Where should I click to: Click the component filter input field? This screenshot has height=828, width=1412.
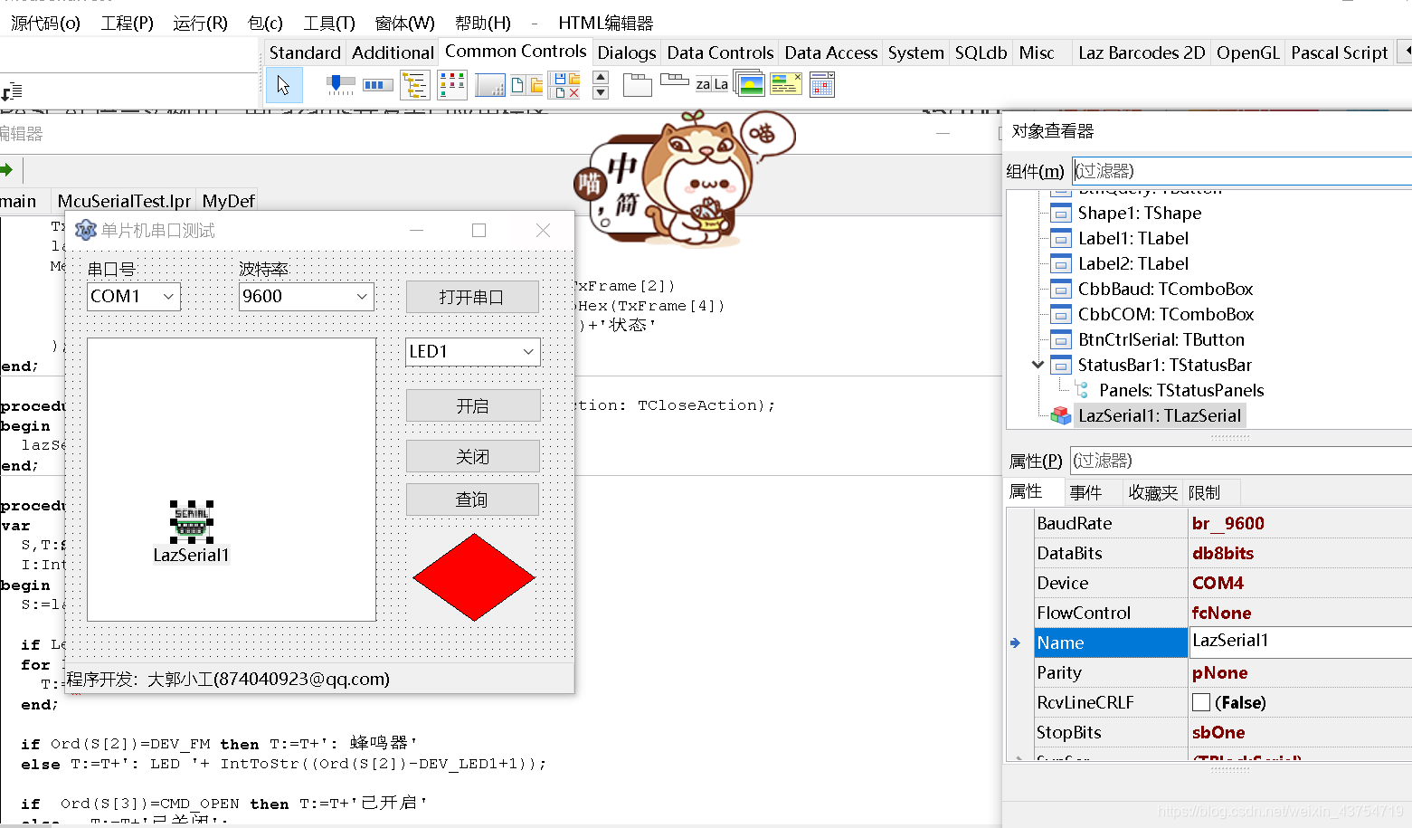[1241, 170]
